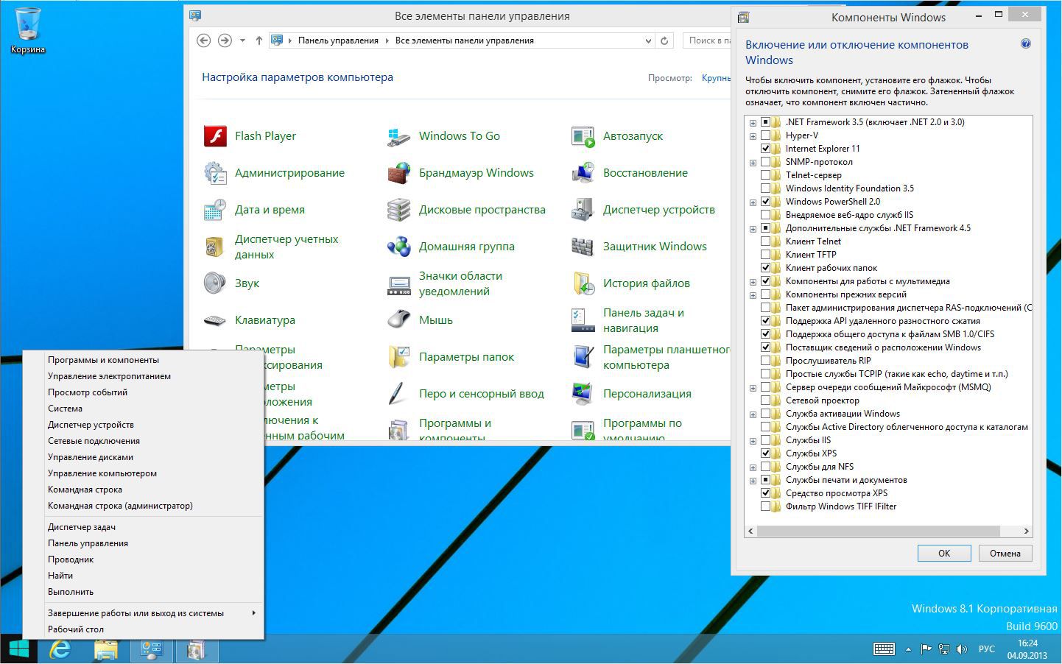Click Панель управления breadcrumb in address bar
The height and width of the screenshot is (664, 1062).
(x=338, y=40)
